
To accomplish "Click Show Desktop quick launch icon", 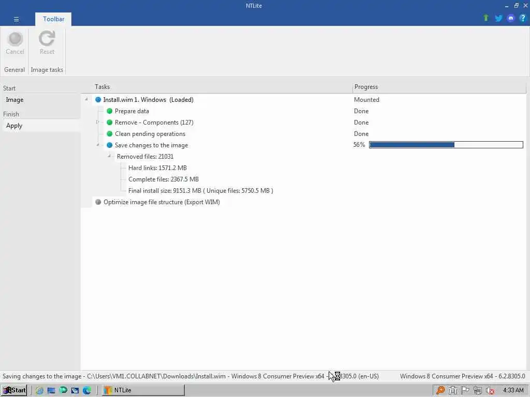I will (x=51, y=391).
